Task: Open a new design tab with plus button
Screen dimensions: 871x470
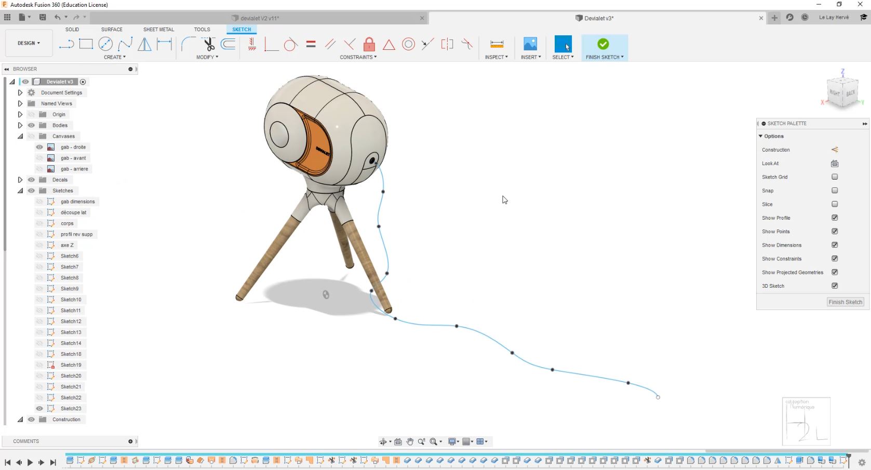Action: pyautogui.click(x=774, y=18)
